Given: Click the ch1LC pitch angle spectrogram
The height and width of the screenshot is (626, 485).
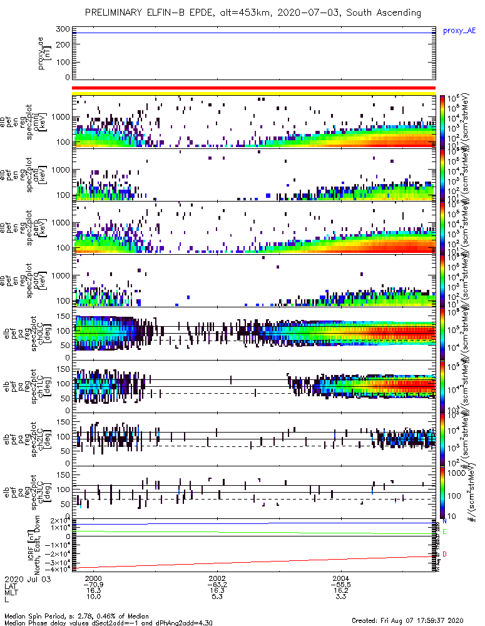Looking at the screenshot, I should coord(253,386).
